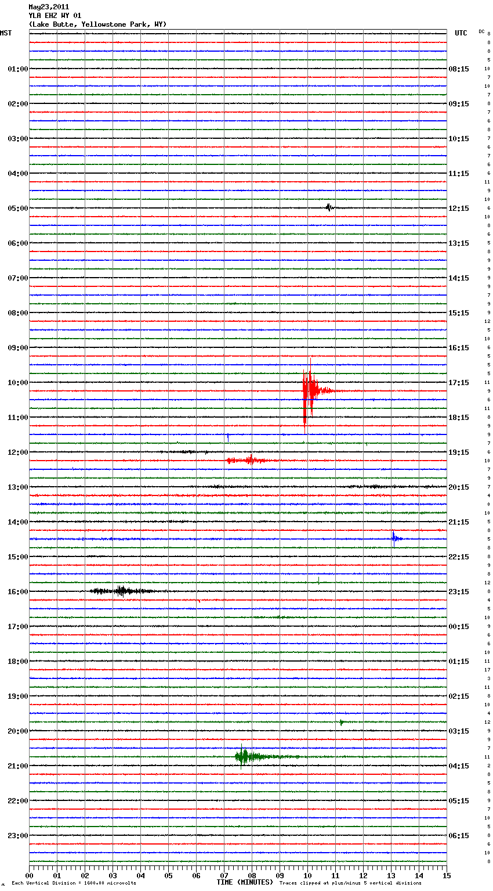Click the 02:15 UTC time label

(x=459, y=696)
